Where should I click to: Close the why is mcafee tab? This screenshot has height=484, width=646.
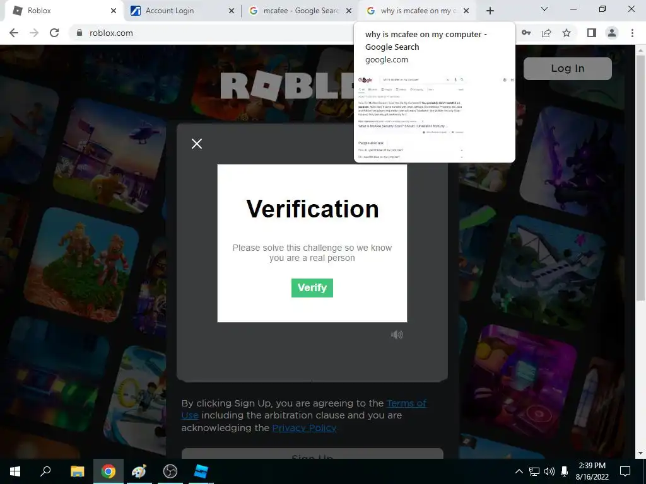(466, 11)
